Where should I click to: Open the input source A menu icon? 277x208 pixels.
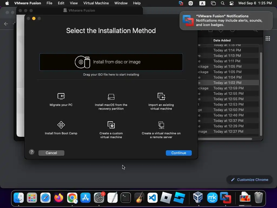point(202,3)
